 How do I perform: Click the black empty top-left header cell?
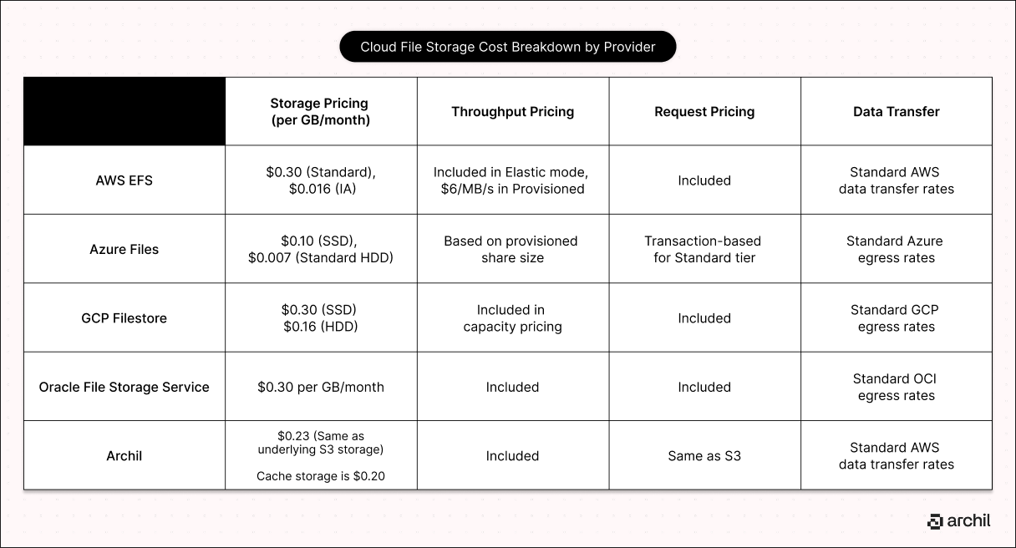click(x=124, y=112)
